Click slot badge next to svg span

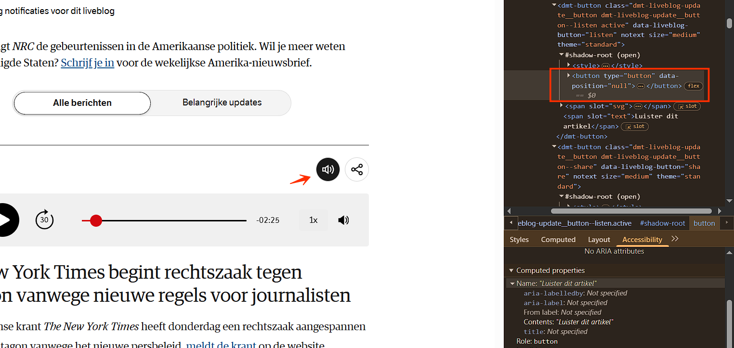[x=687, y=106]
